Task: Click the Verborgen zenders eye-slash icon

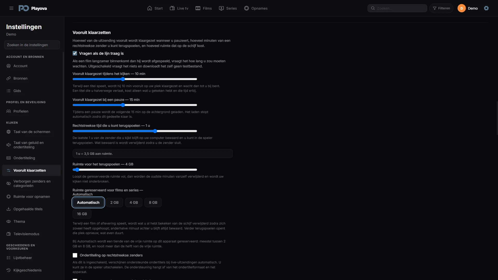Action: coord(9,184)
